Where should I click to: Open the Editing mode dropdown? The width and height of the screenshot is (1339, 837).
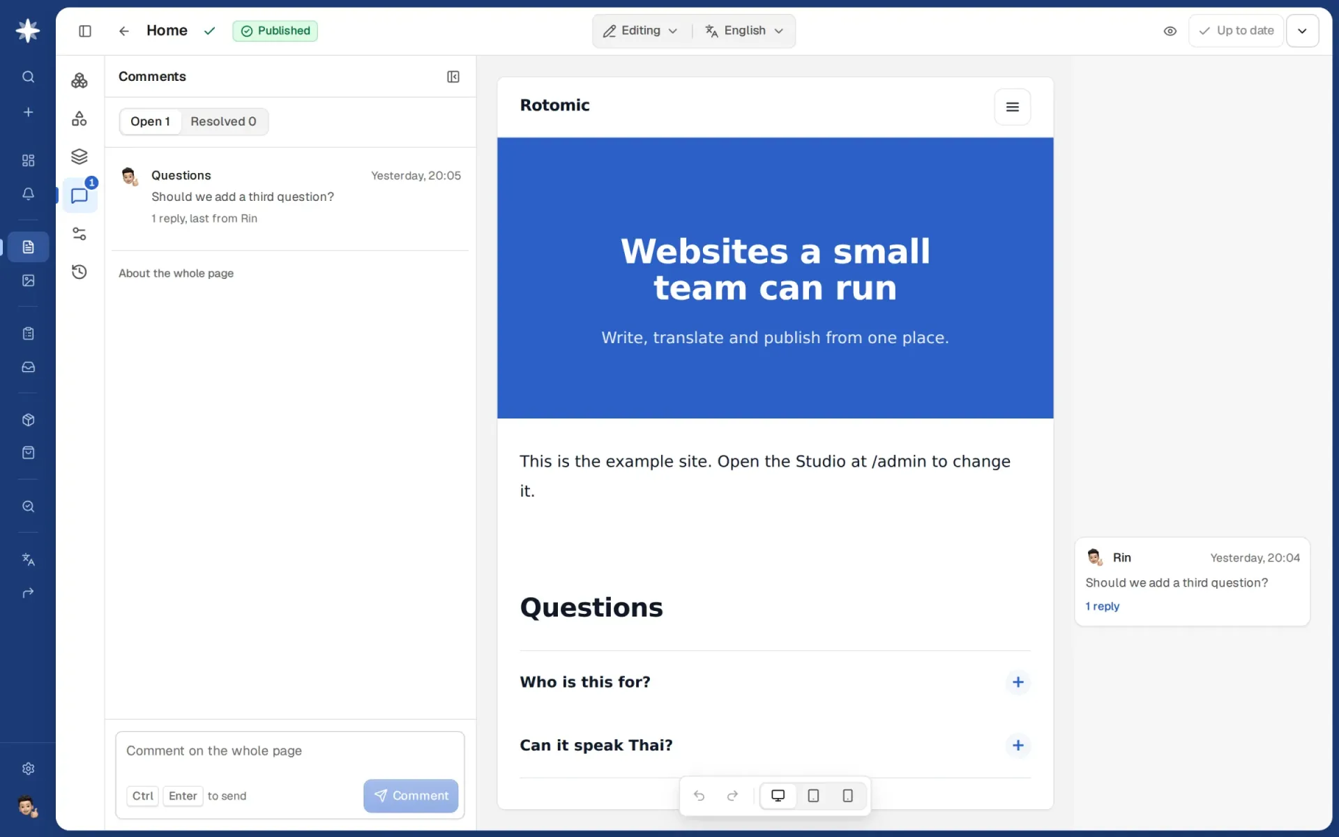pyautogui.click(x=640, y=31)
